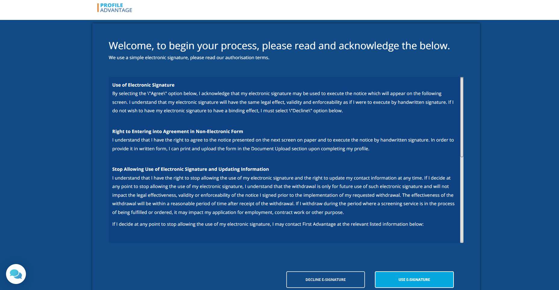Click the empty area at the bottom of the terms box

pos(283,236)
